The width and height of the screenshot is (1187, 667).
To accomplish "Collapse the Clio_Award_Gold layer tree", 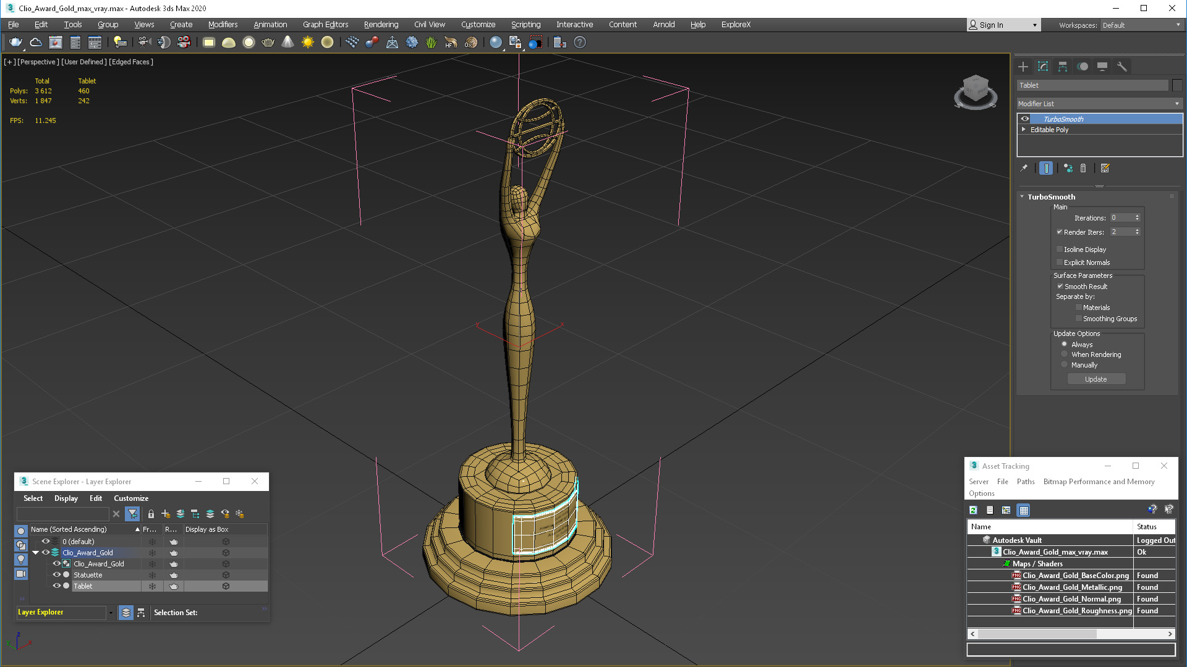I will click(x=36, y=553).
